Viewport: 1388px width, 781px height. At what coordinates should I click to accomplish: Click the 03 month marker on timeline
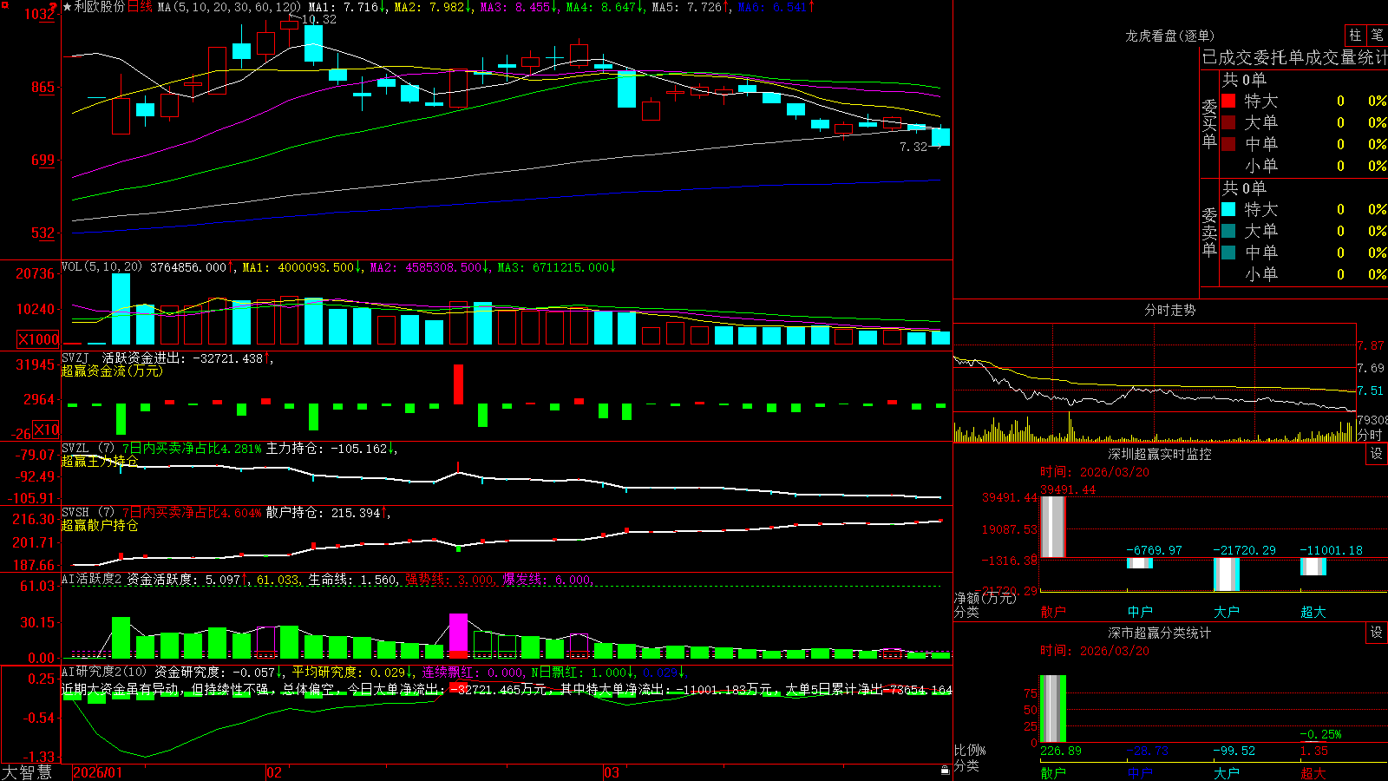pyautogui.click(x=612, y=772)
